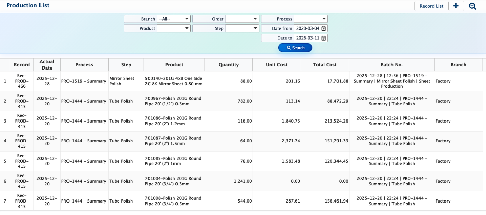This screenshot has width=486, height=215.
Task: Click the Batch No. column header
Action: [391, 65]
